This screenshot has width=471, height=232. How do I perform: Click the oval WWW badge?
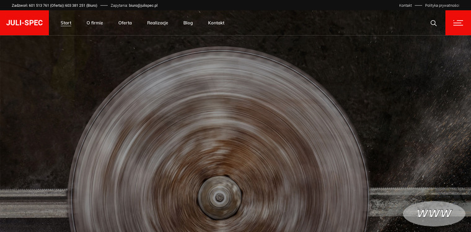[x=434, y=213]
